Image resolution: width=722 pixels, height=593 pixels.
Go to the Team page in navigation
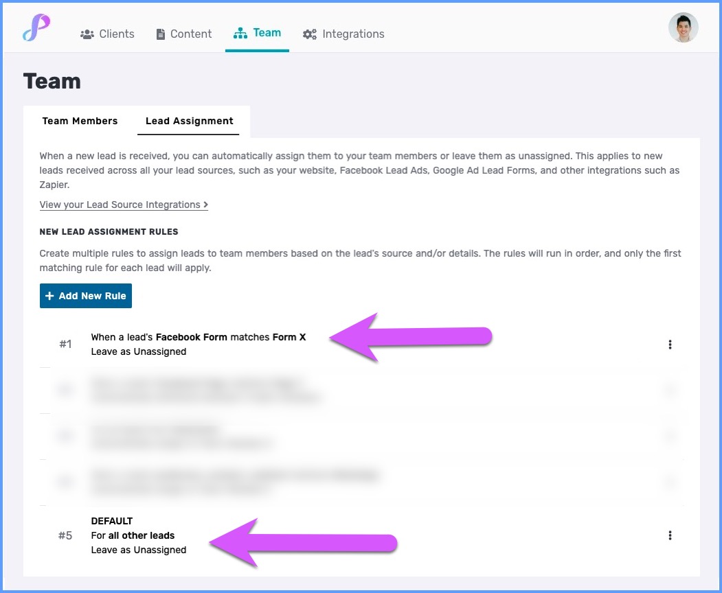coord(266,32)
